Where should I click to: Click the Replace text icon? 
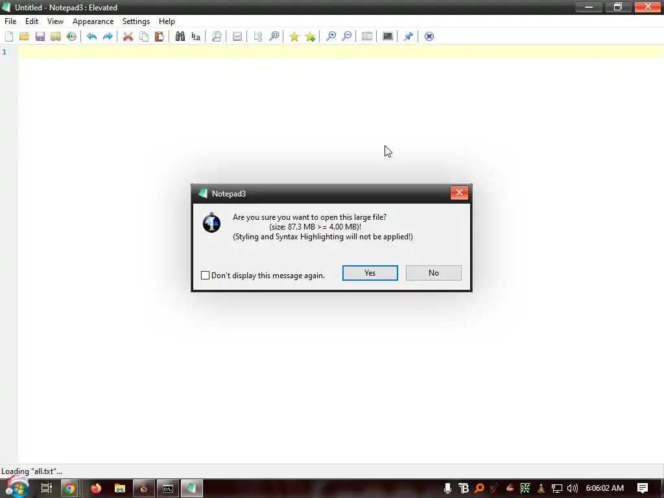coord(196,36)
